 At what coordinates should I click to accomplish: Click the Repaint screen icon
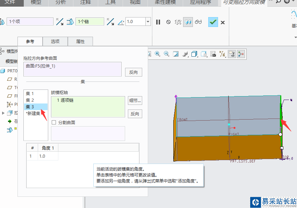176,54
